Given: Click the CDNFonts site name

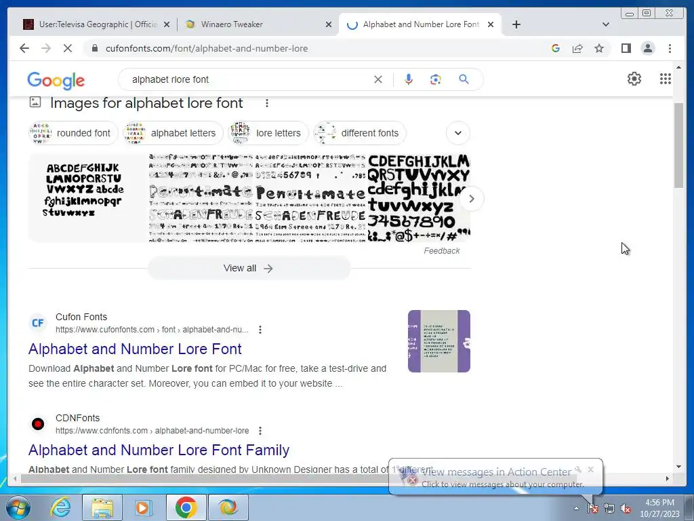Looking at the screenshot, I should [77, 418].
